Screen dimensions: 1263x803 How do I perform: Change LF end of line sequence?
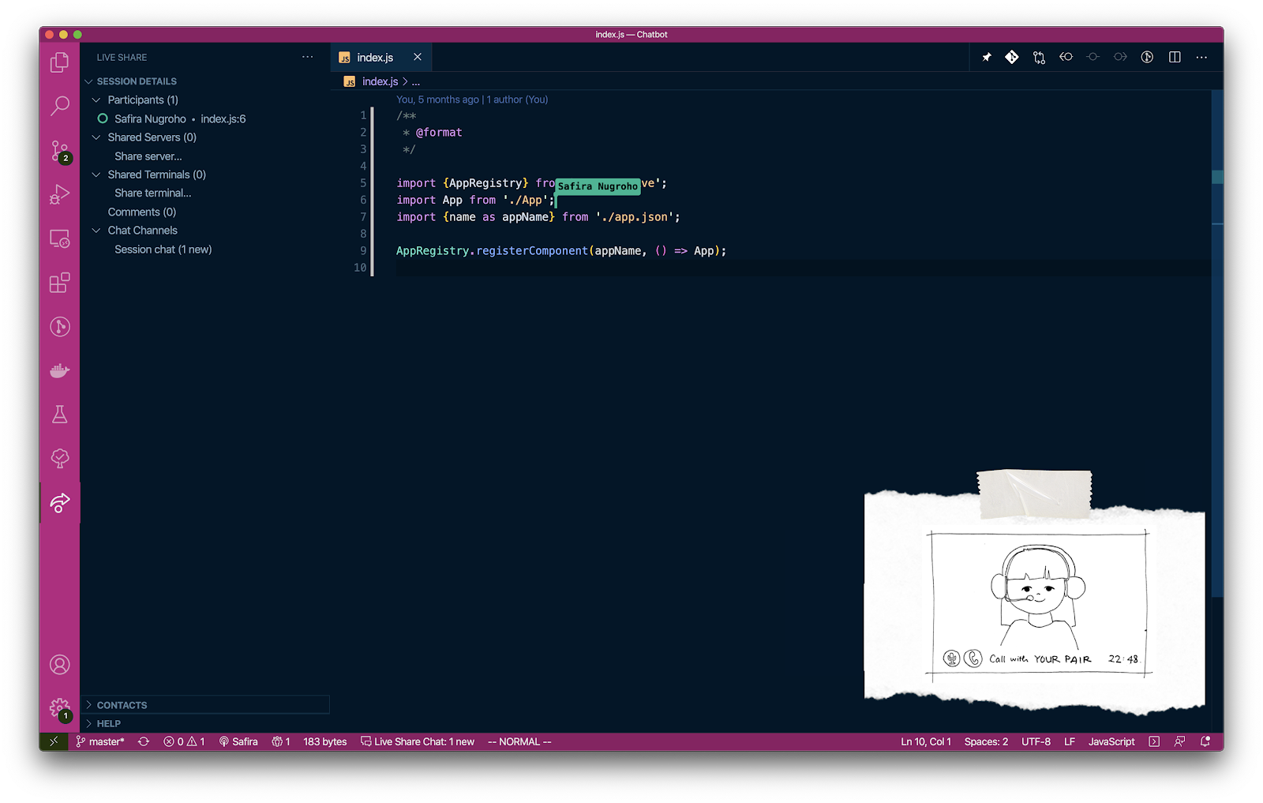[1070, 741]
